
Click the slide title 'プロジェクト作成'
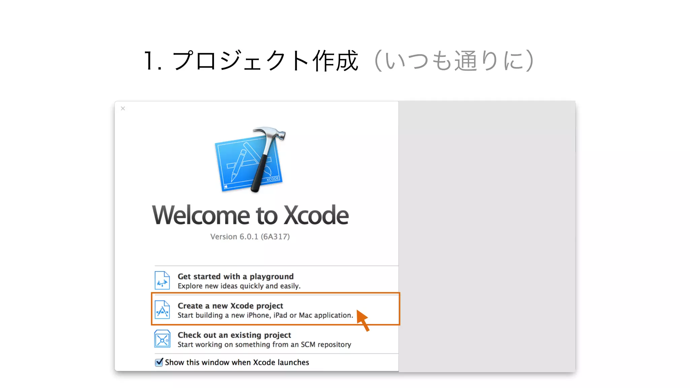265,61
